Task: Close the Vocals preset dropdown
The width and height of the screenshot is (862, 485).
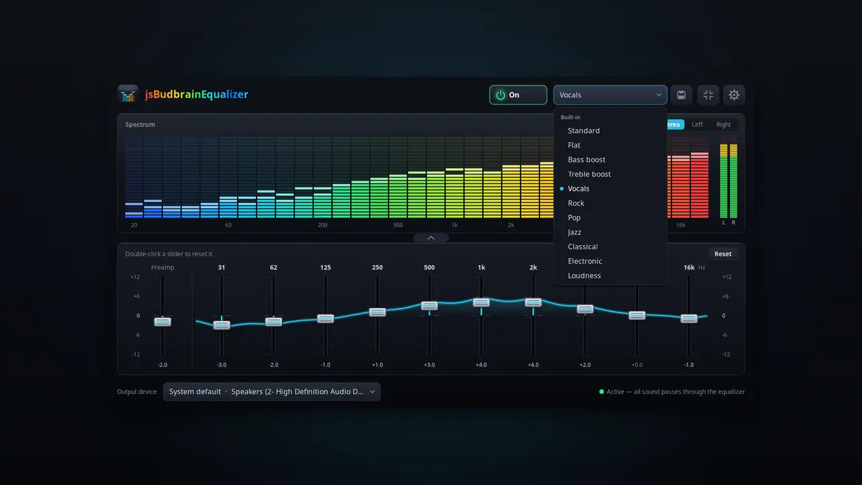Action: (610, 95)
